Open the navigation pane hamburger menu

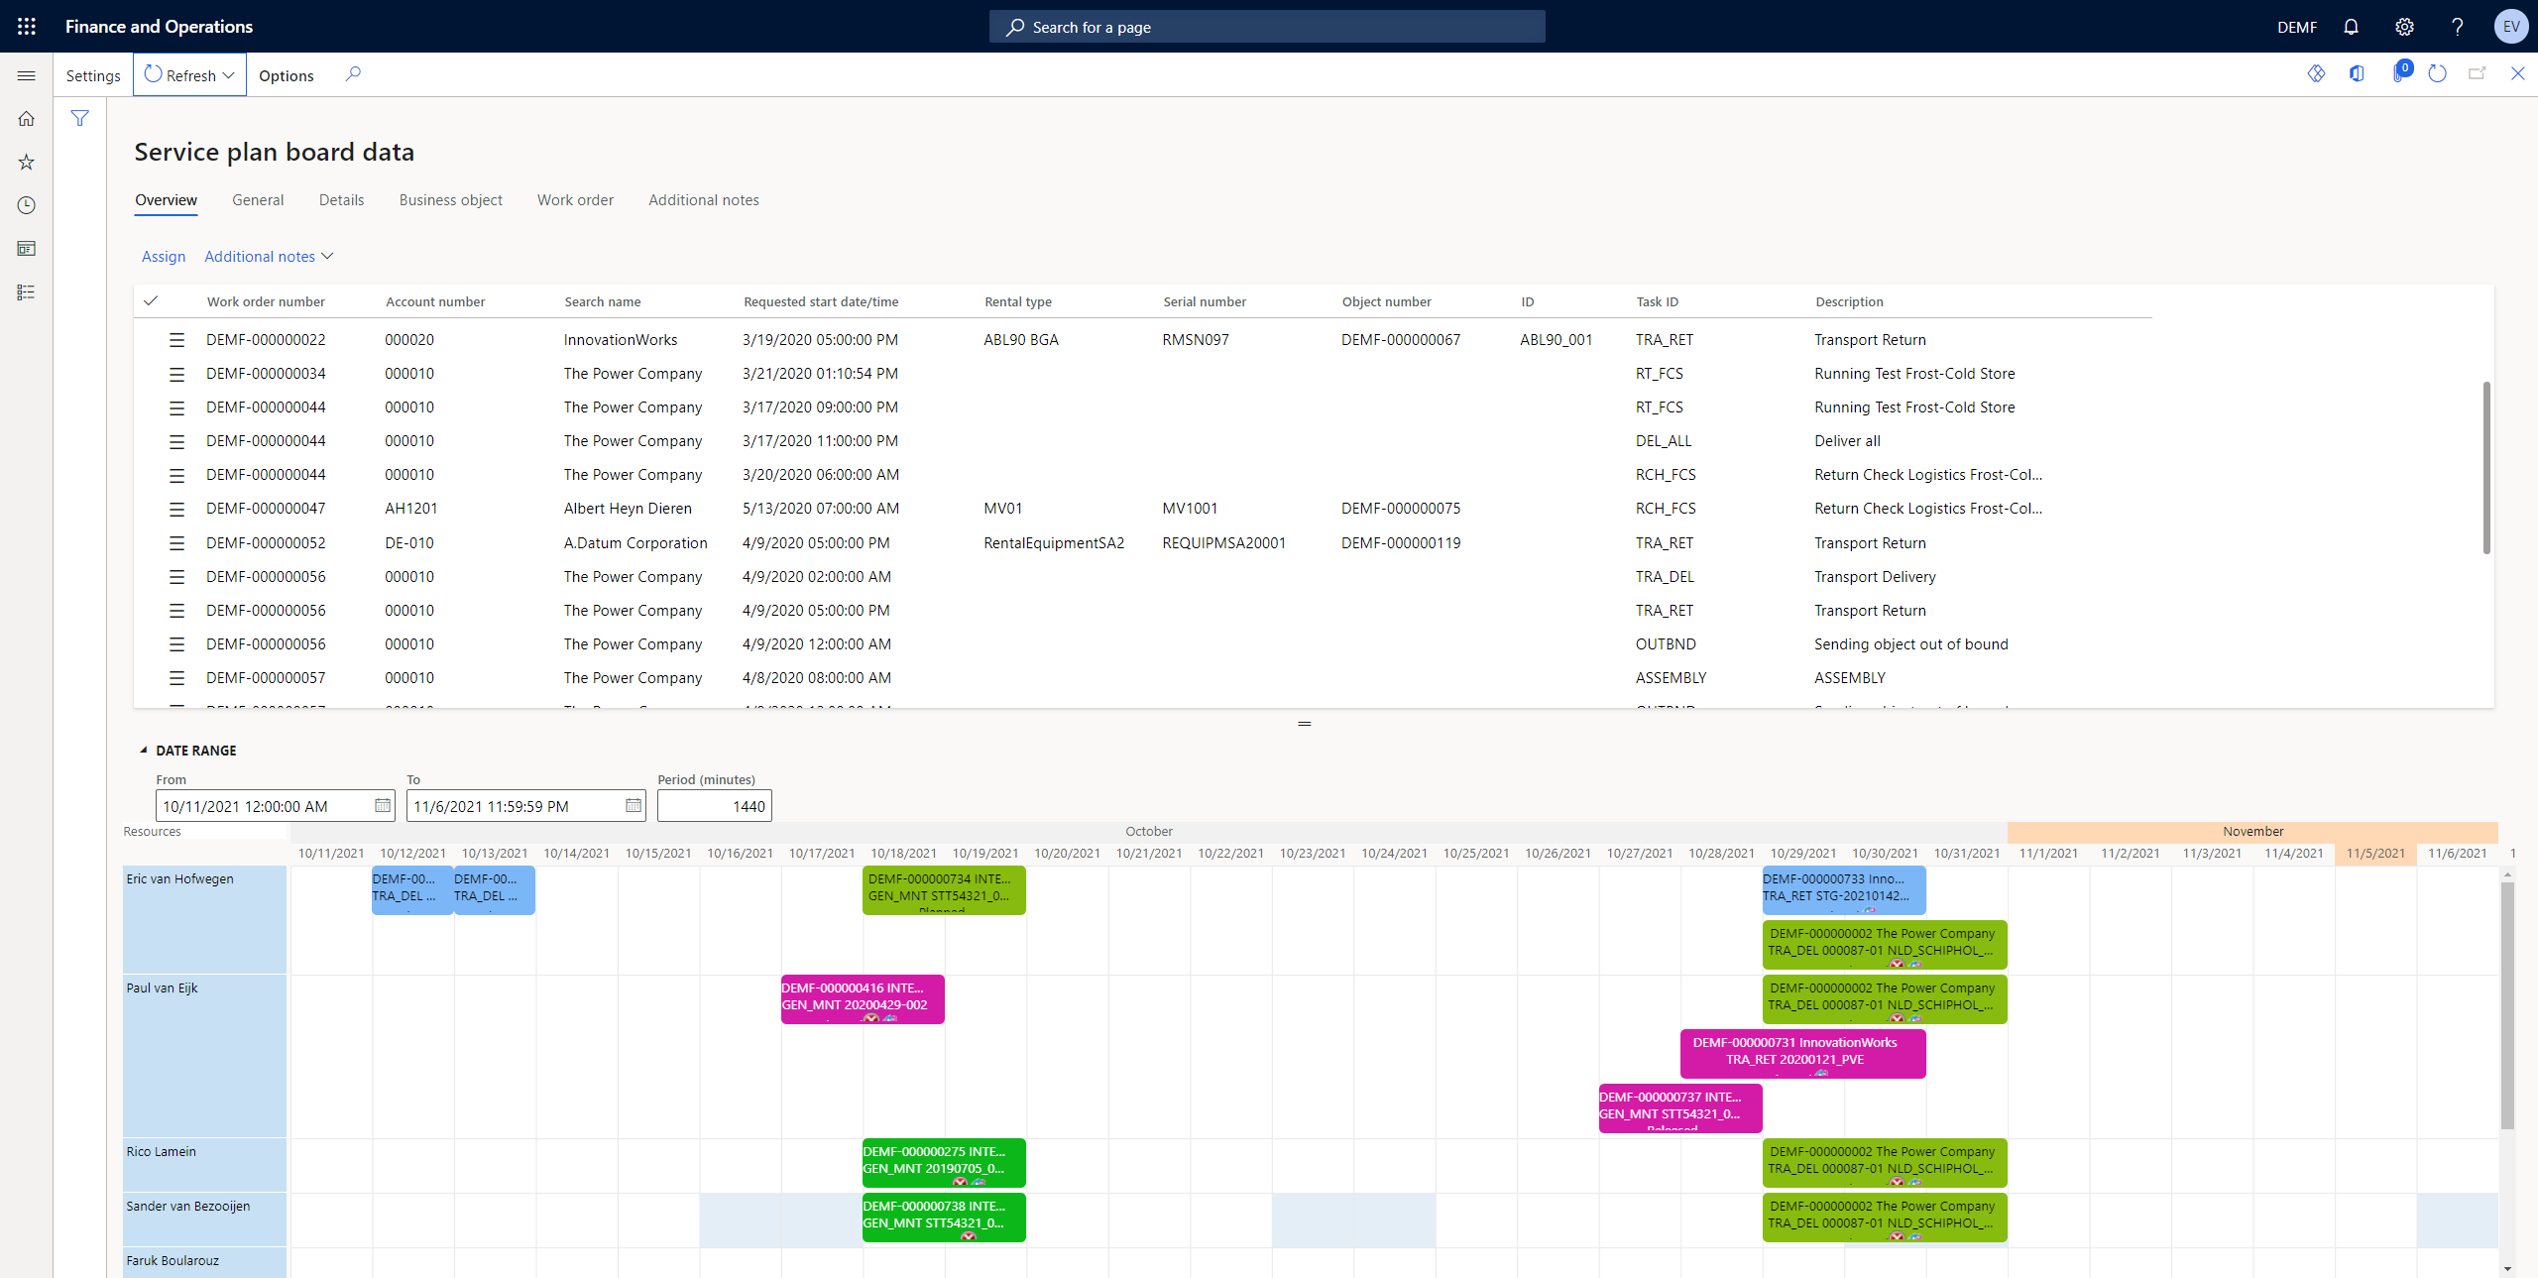pos(27,75)
